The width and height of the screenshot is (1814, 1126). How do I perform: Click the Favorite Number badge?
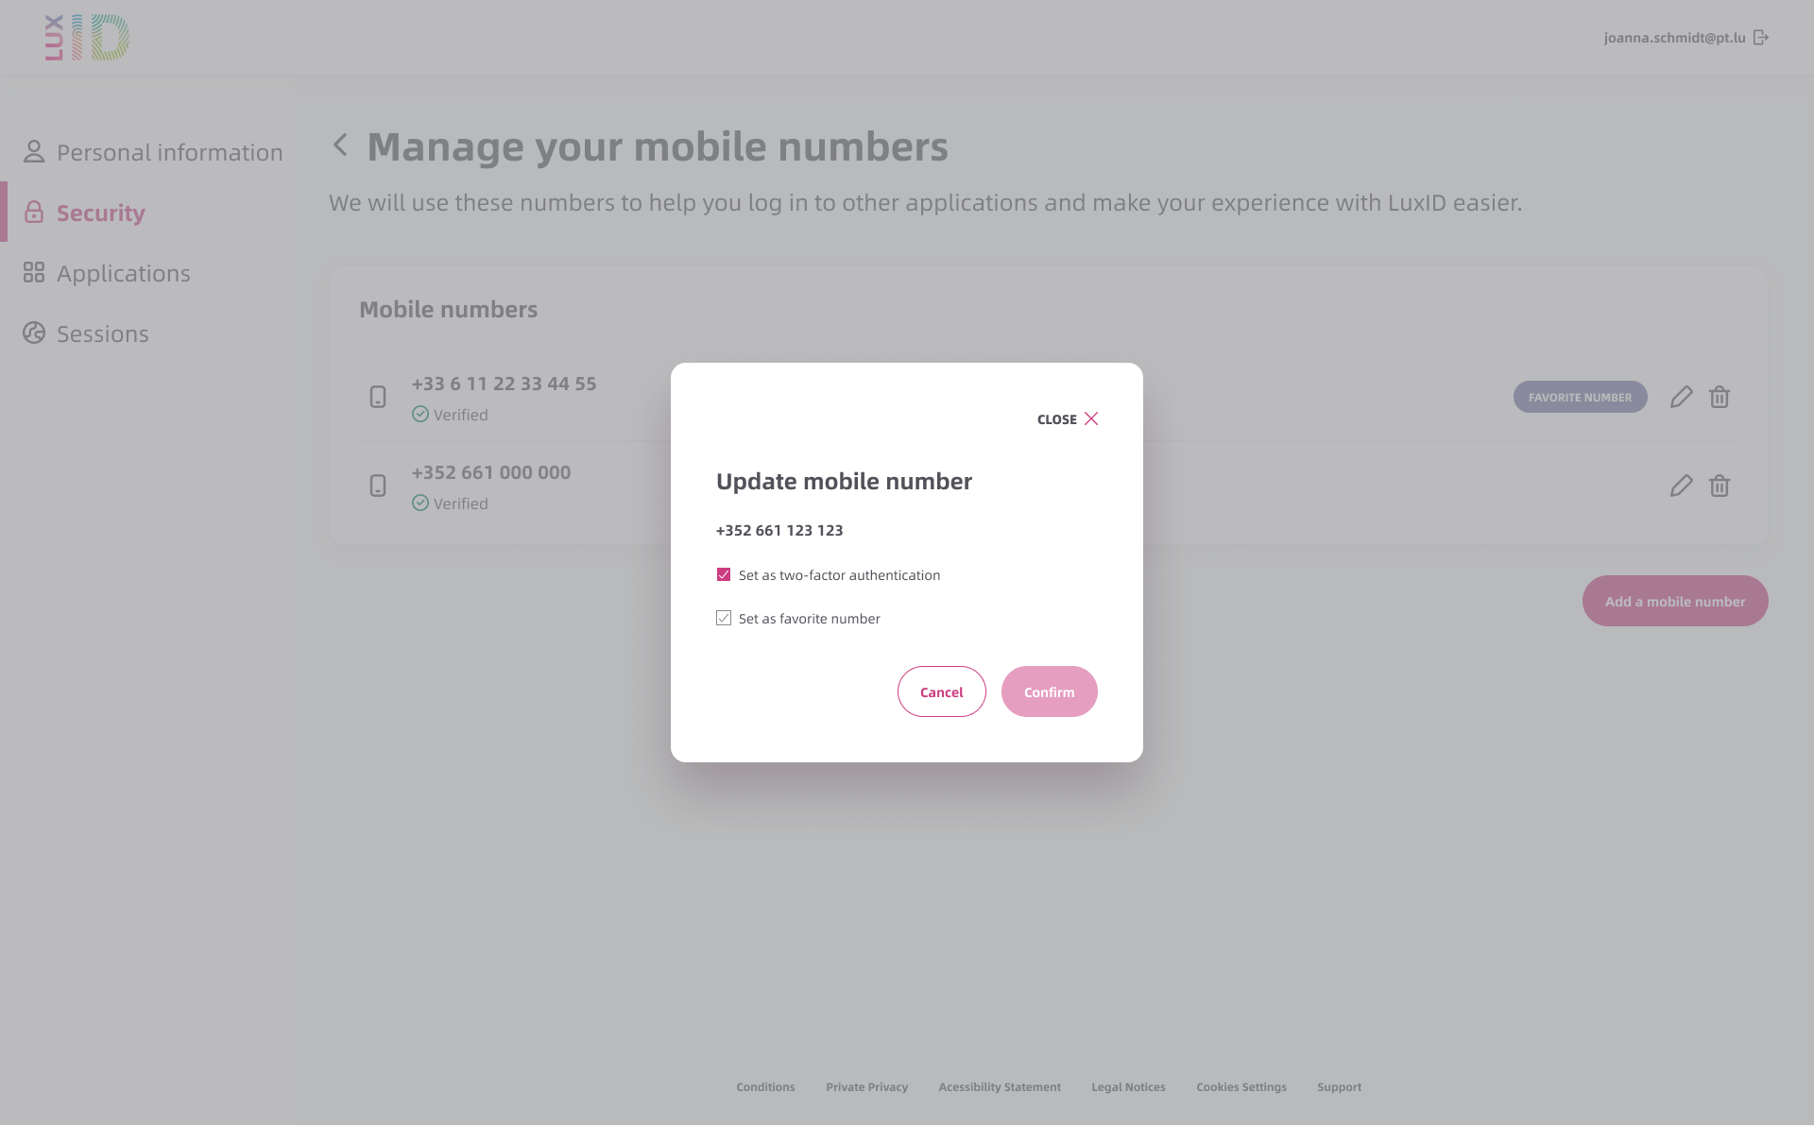click(x=1581, y=397)
